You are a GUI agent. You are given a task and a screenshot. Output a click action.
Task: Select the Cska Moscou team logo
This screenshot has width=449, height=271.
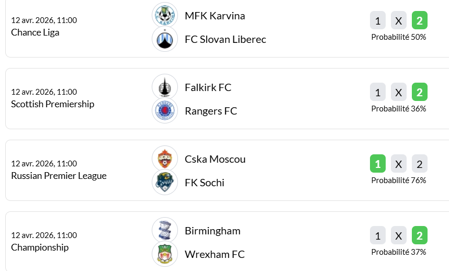click(x=165, y=159)
